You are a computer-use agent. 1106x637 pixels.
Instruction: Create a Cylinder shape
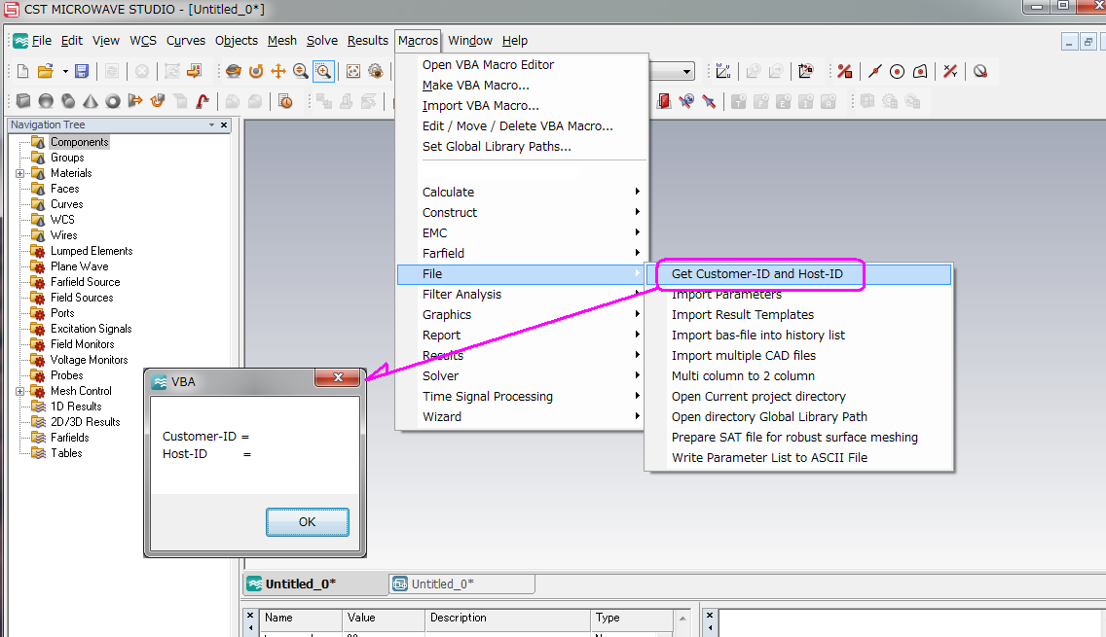(68, 101)
